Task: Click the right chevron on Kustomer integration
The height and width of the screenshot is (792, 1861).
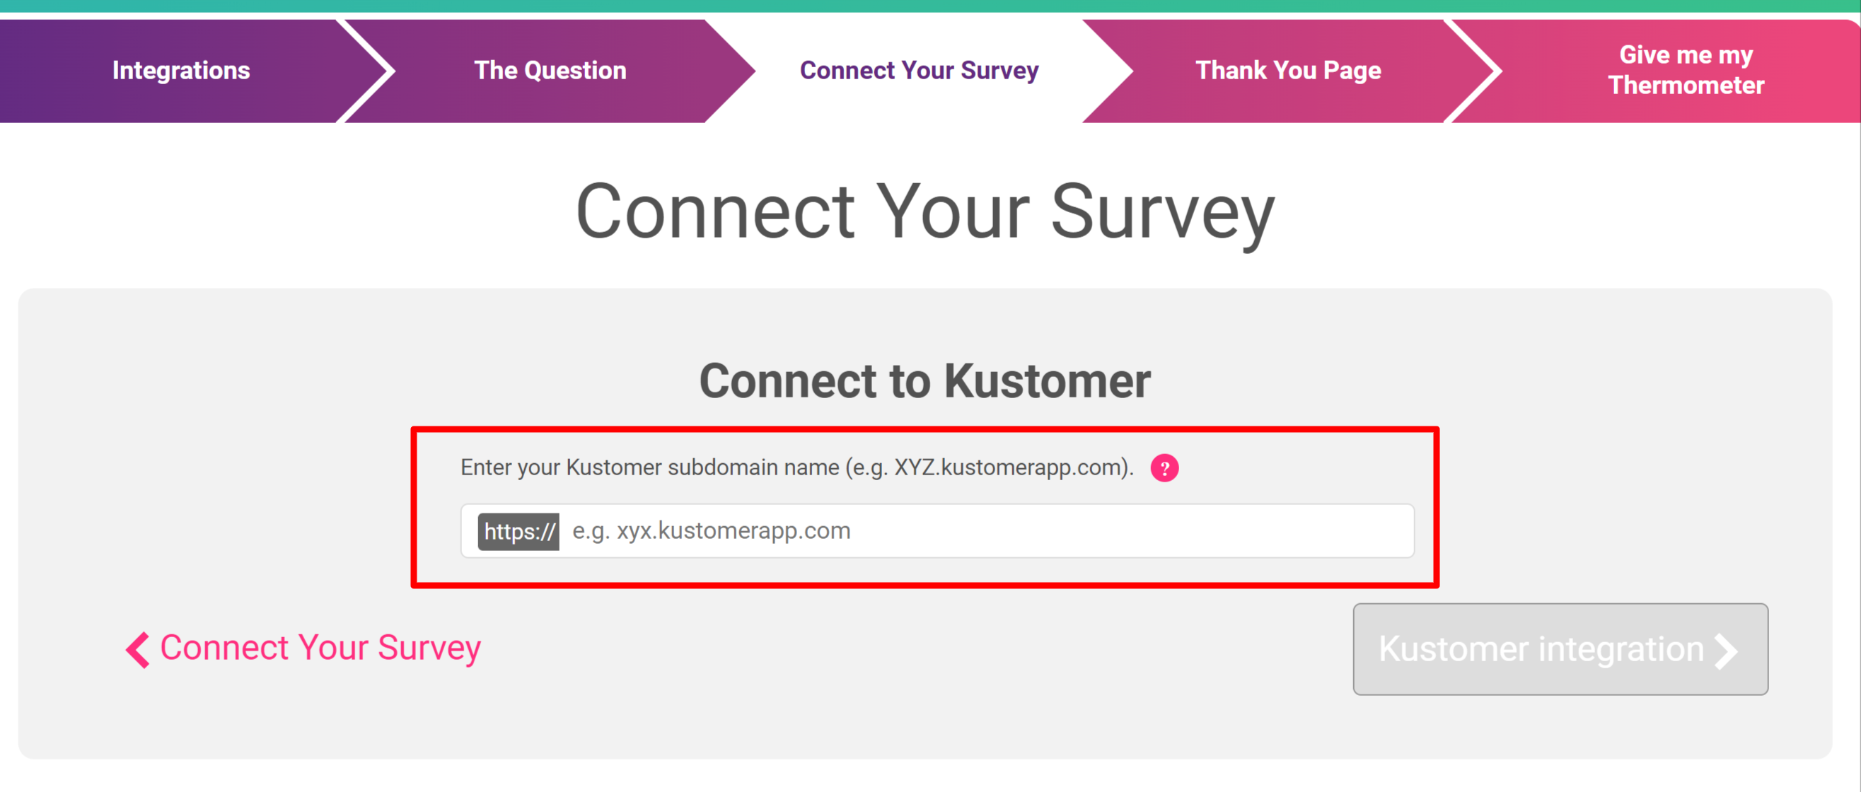Action: (x=1727, y=651)
